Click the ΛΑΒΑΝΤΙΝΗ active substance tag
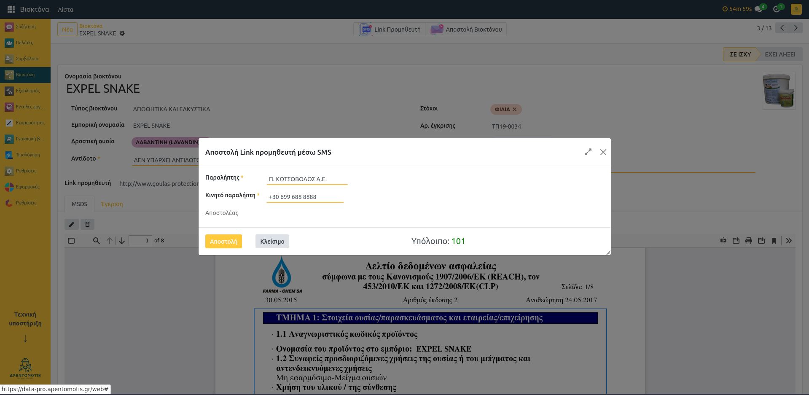Image resolution: width=809 pixels, height=395 pixels. click(x=167, y=142)
